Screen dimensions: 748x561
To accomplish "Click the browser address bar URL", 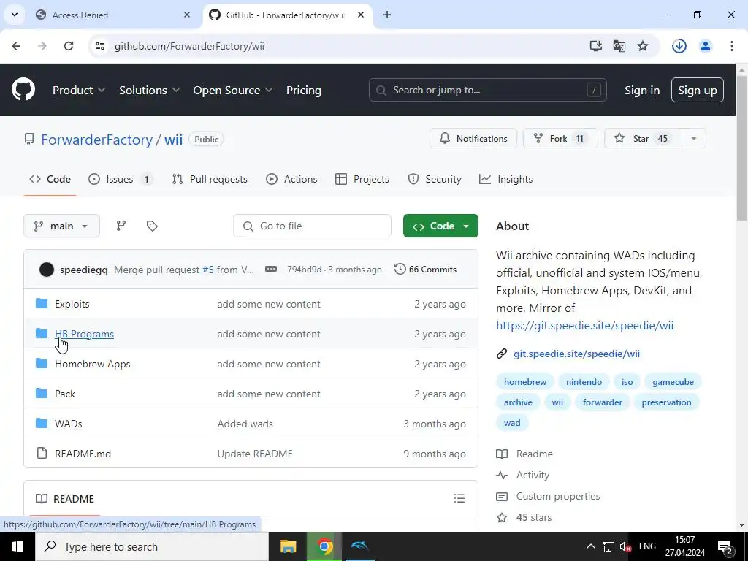I will pyautogui.click(x=189, y=46).
